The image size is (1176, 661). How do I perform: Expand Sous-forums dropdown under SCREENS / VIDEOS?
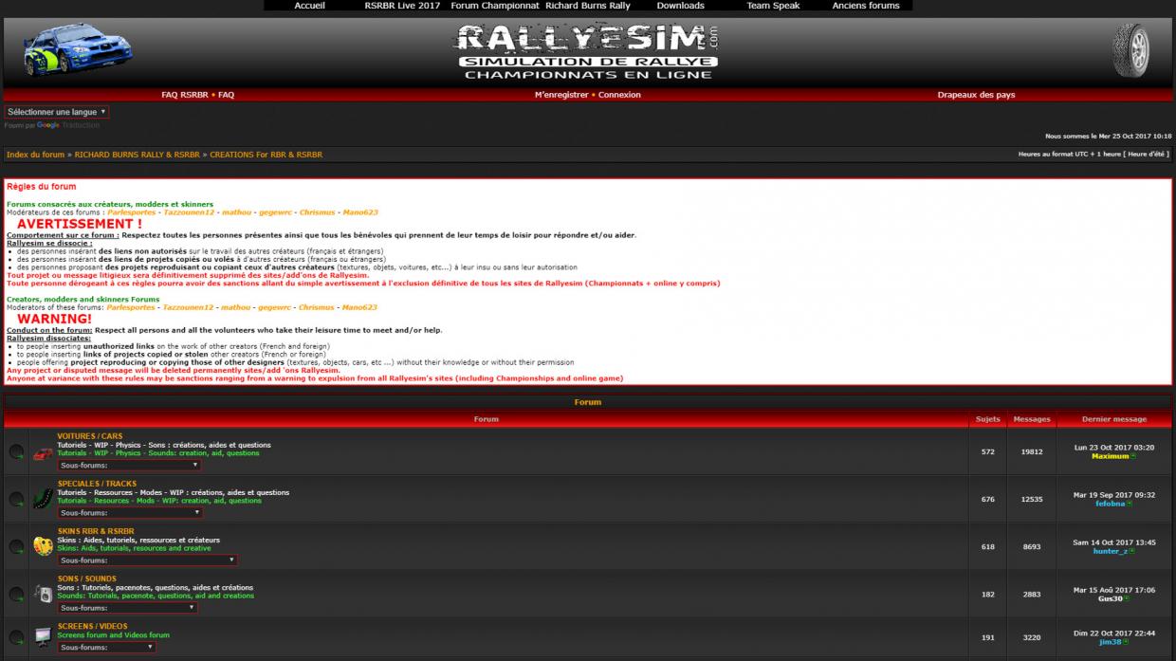pyautogui.click(x=106, y=648)
